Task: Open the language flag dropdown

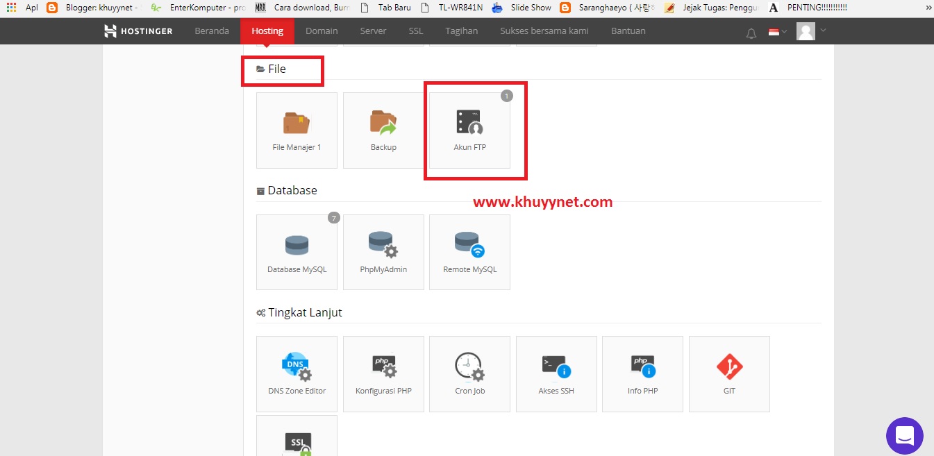Action: click(x=777, y=32)
